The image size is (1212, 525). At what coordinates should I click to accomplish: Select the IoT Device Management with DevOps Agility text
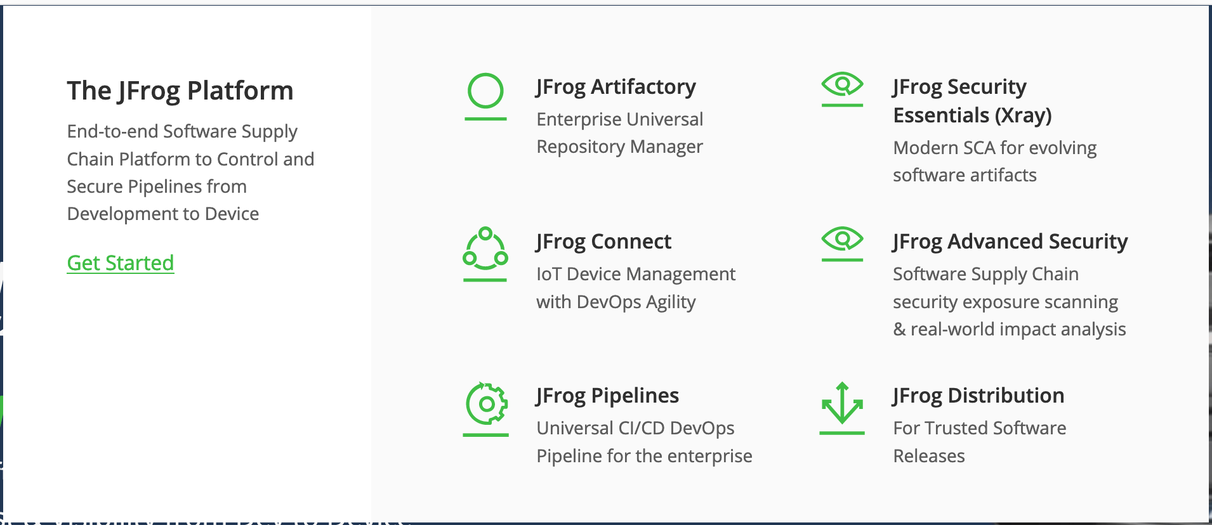tap(635, 287)
